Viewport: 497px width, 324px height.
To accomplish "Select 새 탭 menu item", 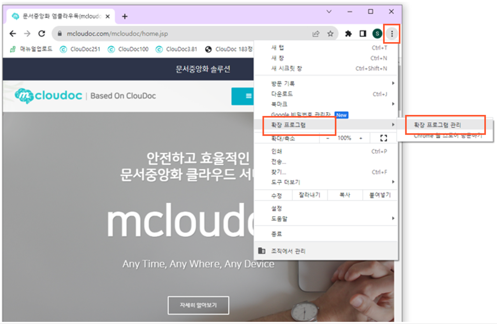I will click(x=326, y=48).
